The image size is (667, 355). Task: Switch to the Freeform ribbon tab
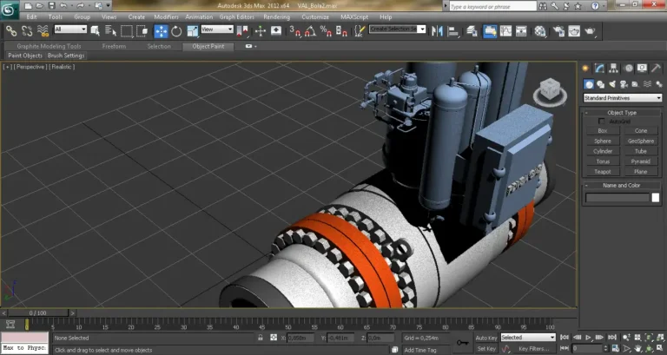pyautogui.click(x=114, y=46)
